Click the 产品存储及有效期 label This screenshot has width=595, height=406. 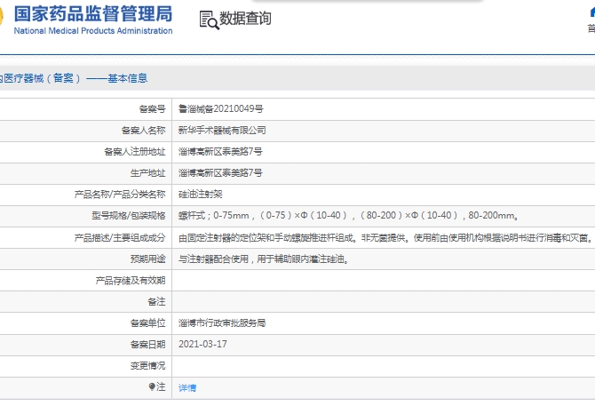click(x=131, y=281)
